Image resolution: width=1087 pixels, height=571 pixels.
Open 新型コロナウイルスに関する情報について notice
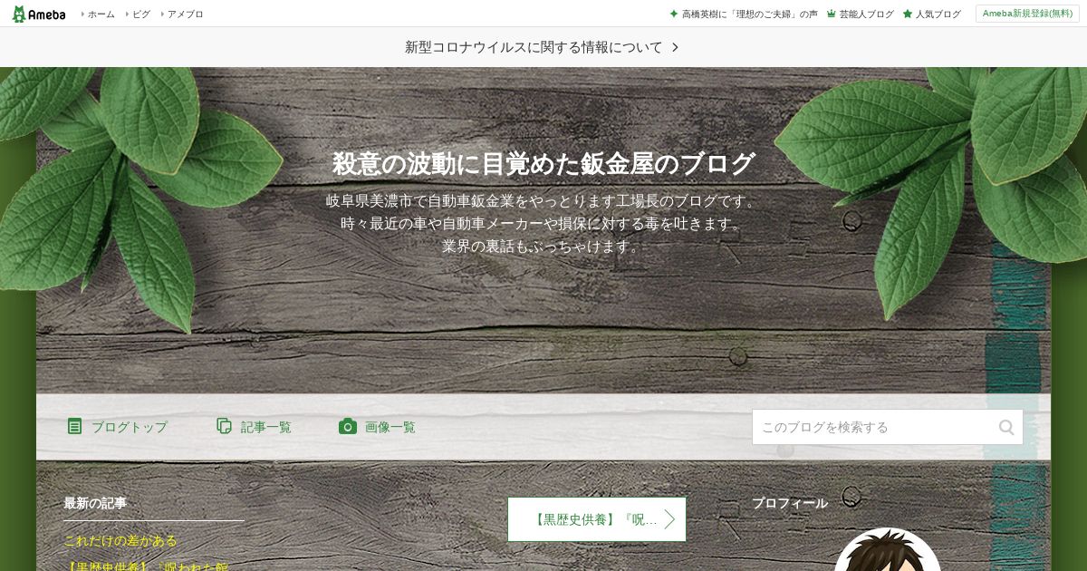click(x=534, y=47)
